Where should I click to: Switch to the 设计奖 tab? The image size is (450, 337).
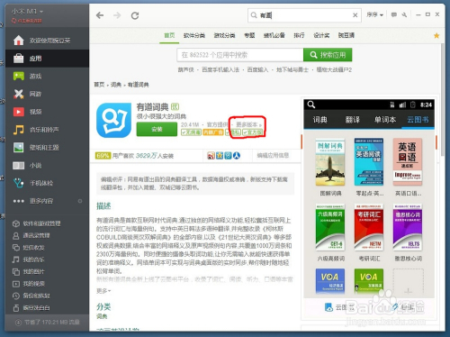(x=321, y=35)
